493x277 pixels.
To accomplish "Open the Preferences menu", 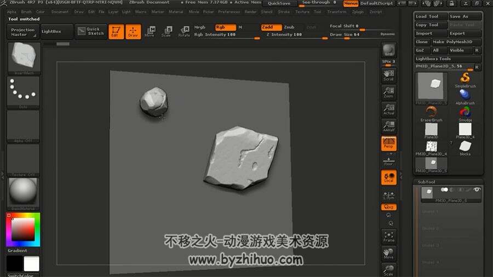I will (229, 11).
